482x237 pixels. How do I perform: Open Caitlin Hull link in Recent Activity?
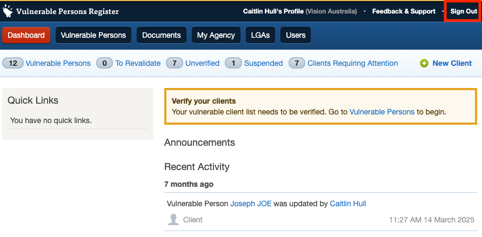348,204
